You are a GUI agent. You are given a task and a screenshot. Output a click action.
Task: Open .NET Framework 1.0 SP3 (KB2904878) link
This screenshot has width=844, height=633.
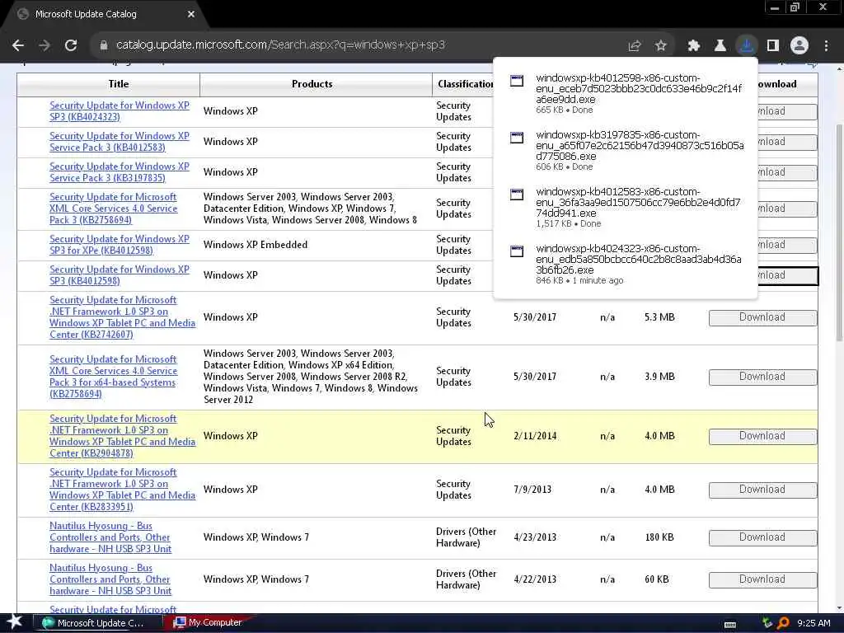coord(122,436)
